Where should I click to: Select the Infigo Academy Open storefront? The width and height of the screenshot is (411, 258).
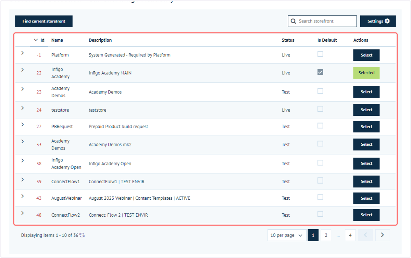coord(366,163)
